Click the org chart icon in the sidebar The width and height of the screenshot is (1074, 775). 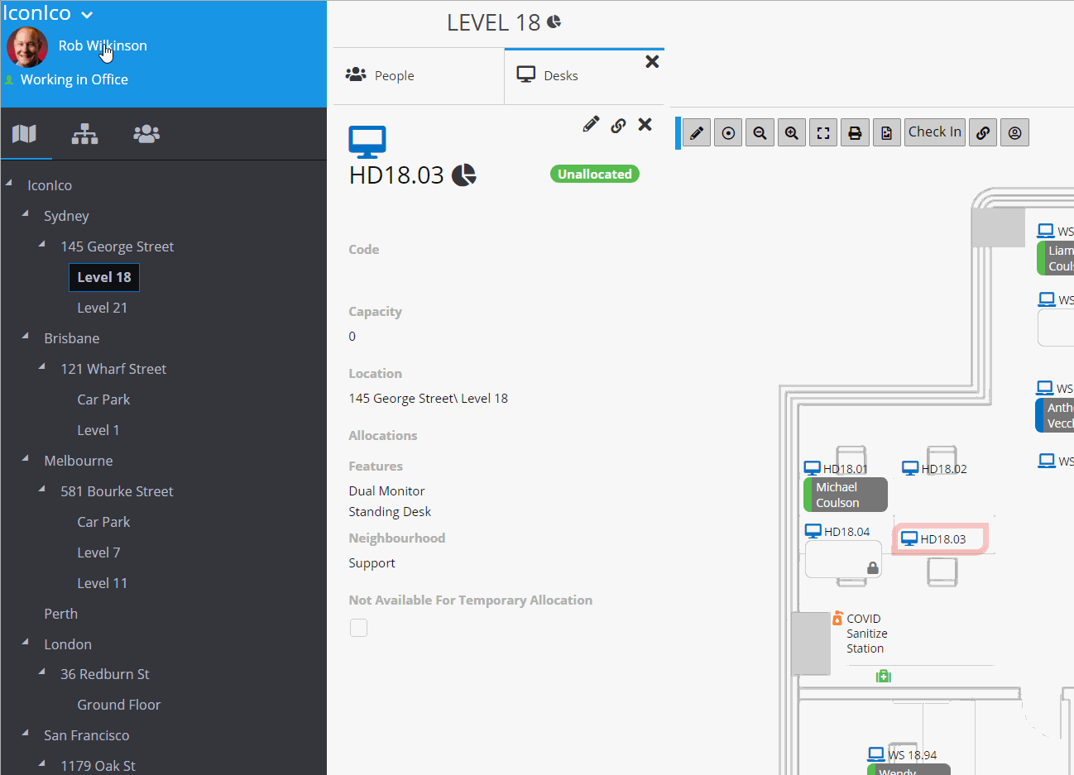point(85,134)
